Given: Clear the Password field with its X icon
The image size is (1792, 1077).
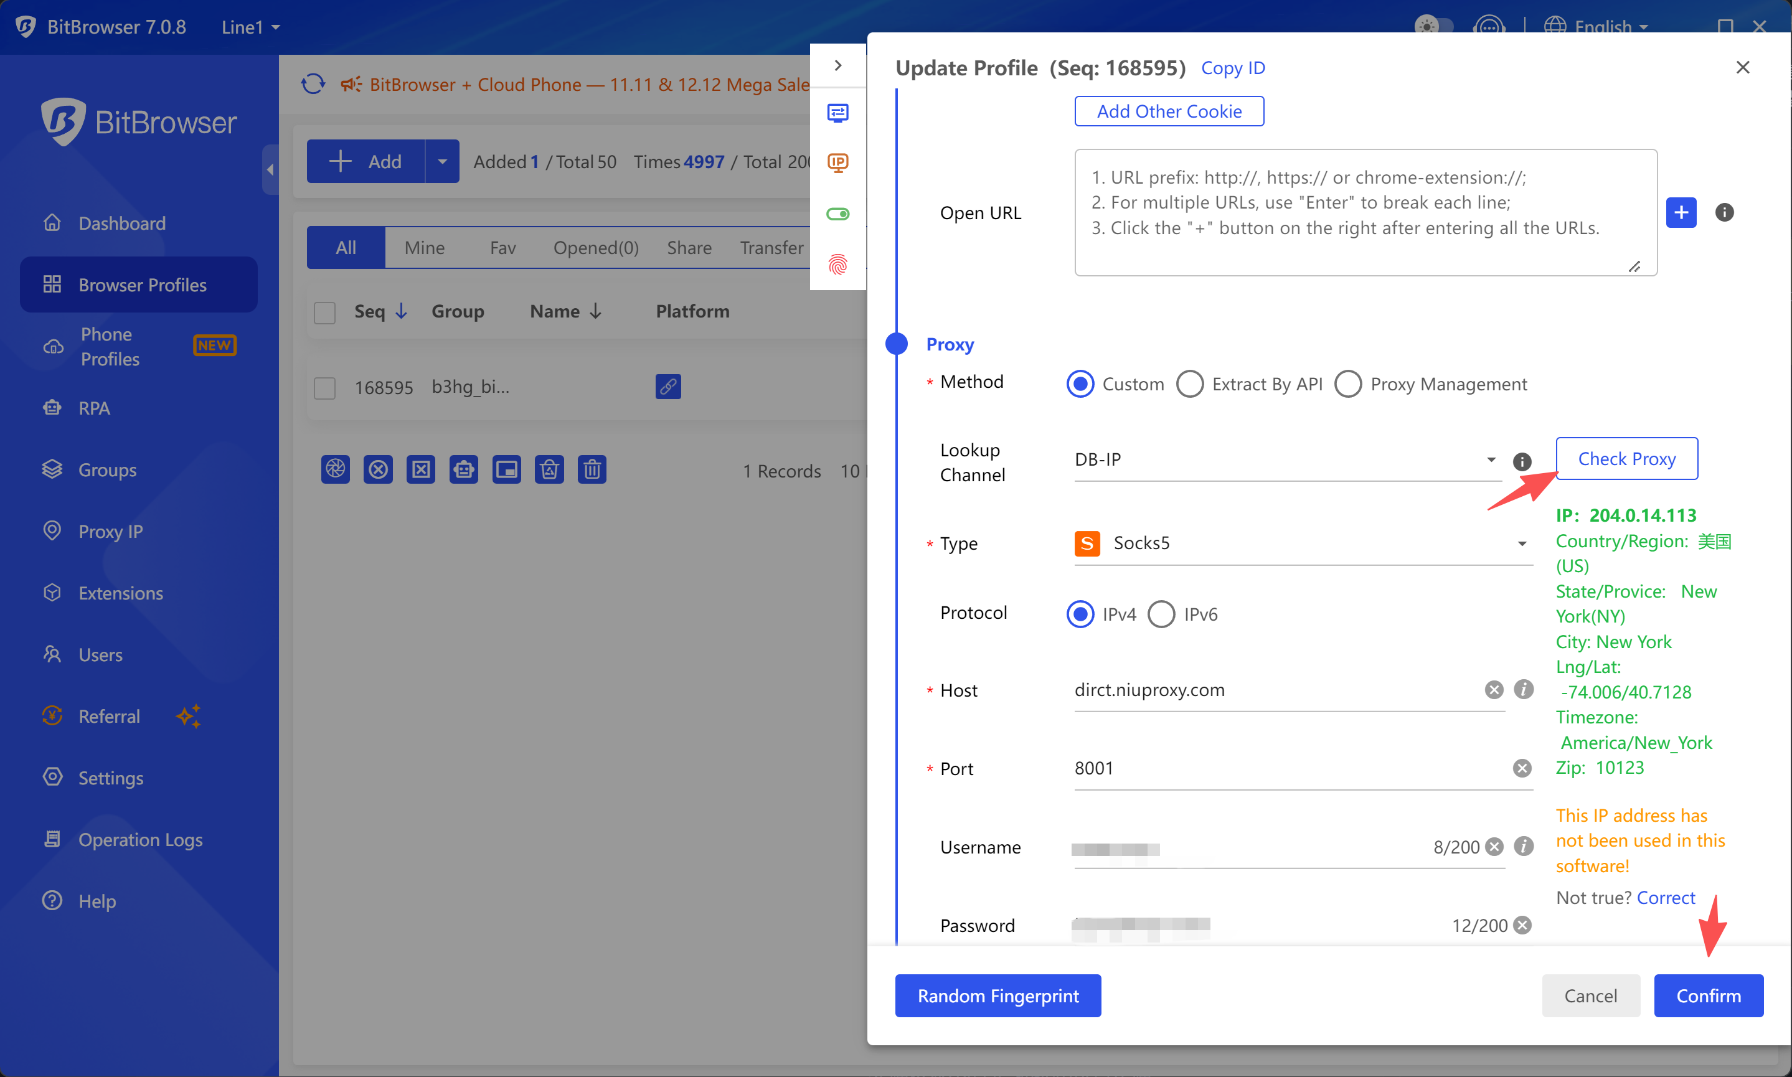Looking at the screenshot, I should [x=1522, y=925].
